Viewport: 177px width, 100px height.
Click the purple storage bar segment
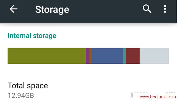click(87, 56)
